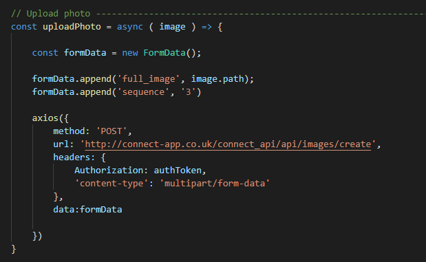The width and height of the screenshot is (426, 262).
Task: Click the async keyword
Action: pos(130,27)
